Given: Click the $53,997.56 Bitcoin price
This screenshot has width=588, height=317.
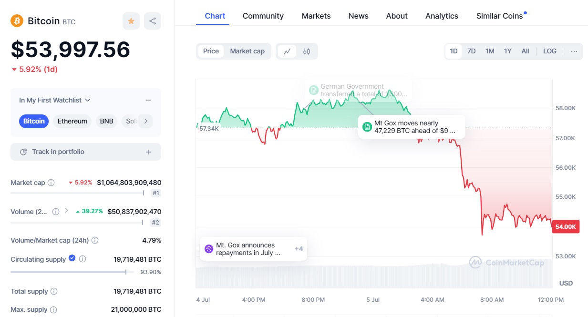Looking at the screenshot, I should [71, 50].
